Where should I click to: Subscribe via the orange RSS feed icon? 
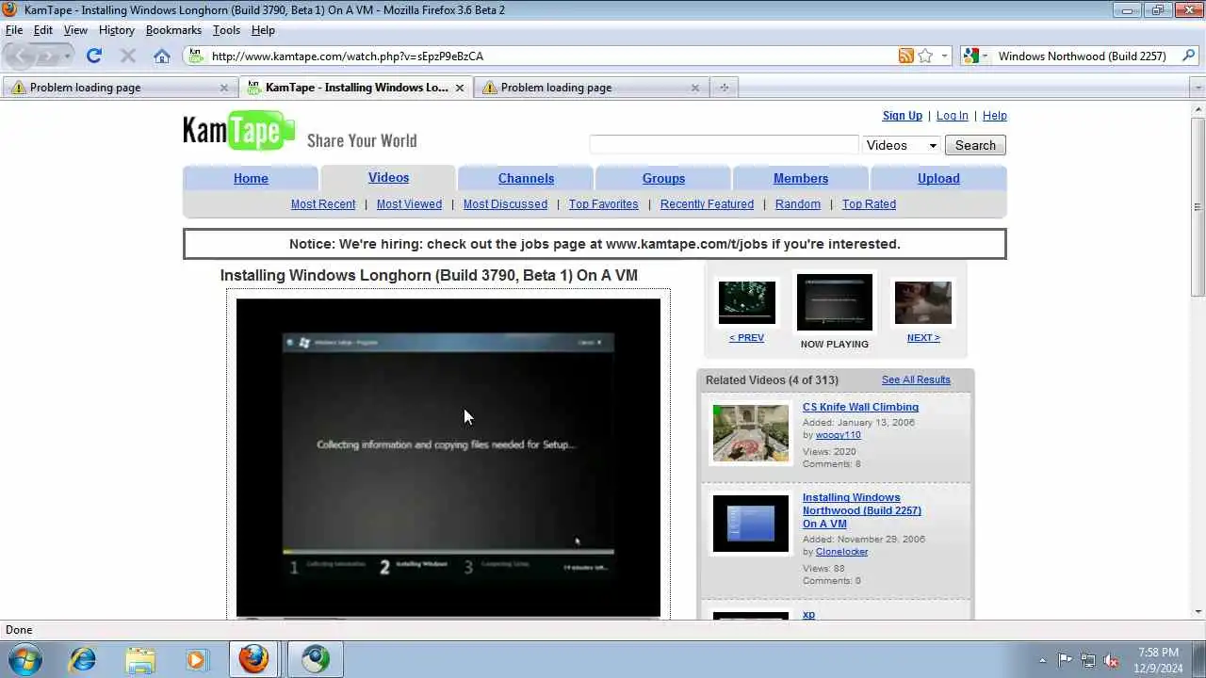tap(905, 56)
